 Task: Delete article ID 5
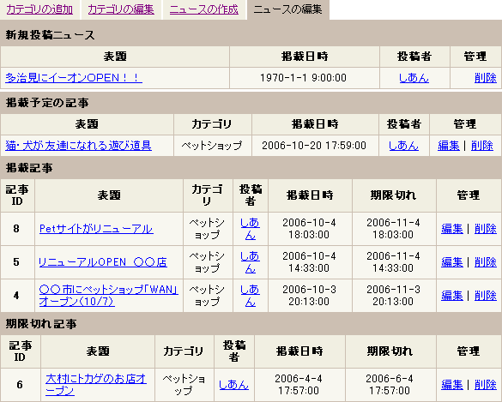[x=486, y=262]
